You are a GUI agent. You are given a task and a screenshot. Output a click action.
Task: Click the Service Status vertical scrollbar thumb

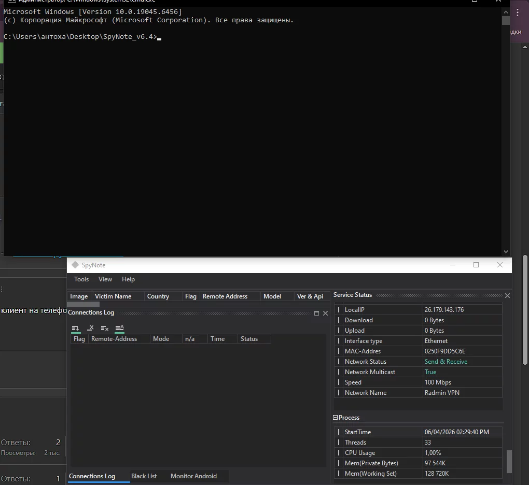(509, 461)
